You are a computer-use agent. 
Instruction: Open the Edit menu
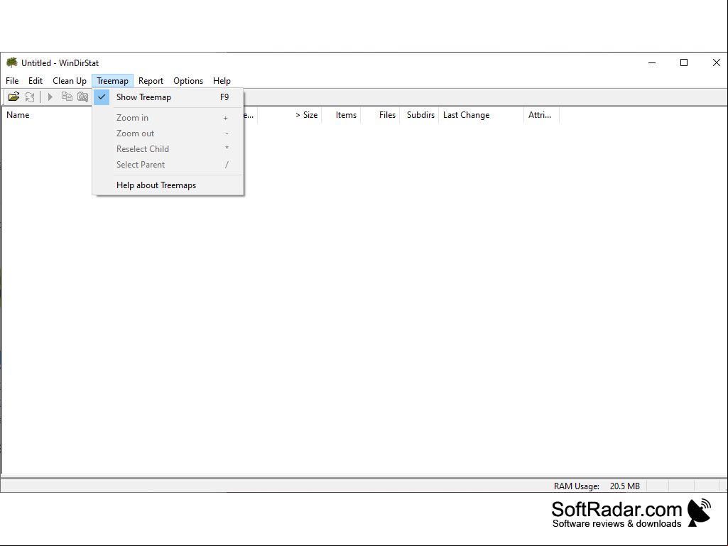(36, 81)
